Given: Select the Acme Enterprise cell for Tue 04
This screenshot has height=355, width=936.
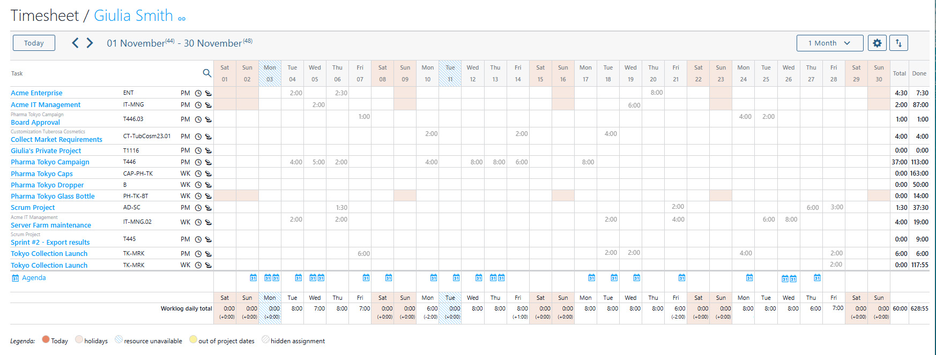Looking at the screenshot, I should 292,93.
